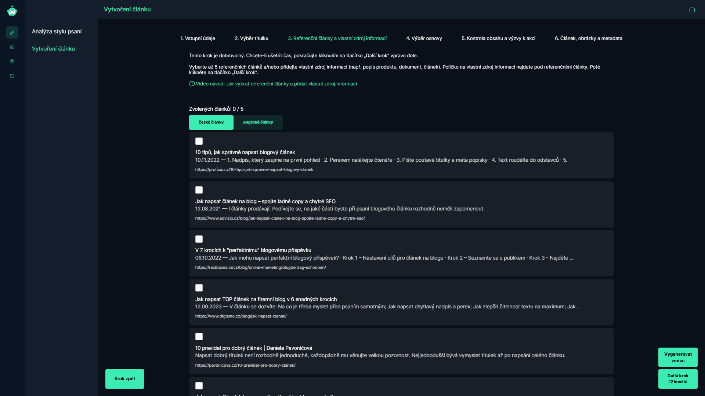Screen dimensions: 705x396
Task: Click the description dated 10.11.2022
Action: 381,160
